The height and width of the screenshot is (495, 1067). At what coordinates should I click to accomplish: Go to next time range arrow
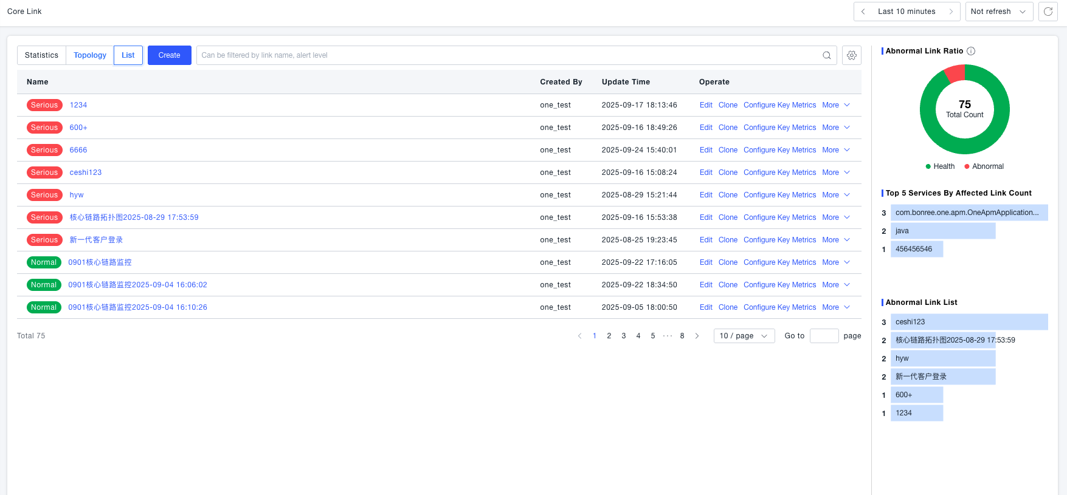click(x=951, y=12)
